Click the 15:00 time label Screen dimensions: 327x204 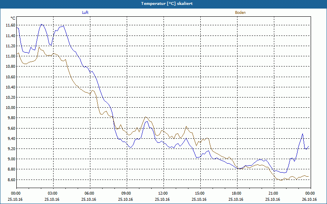[200, 193]
